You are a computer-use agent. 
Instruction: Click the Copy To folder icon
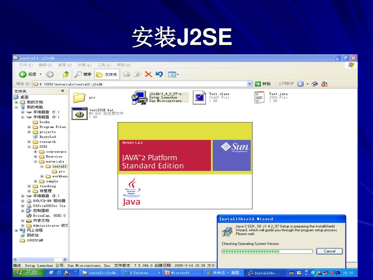(137, 74)
